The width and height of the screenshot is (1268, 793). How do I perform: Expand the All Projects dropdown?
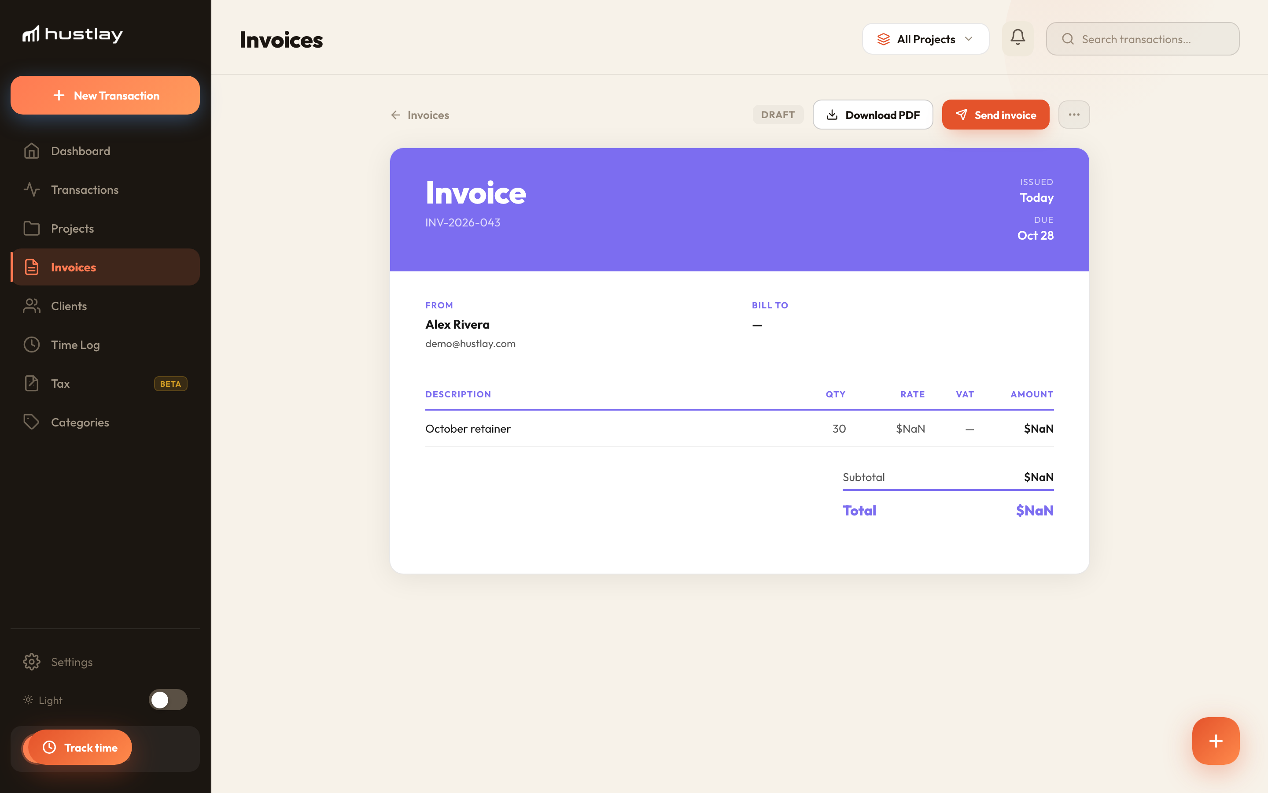(x=925, y=39)
